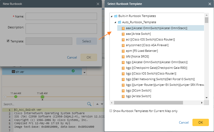Open the dropdown next to sh ver

click(84, 72)
